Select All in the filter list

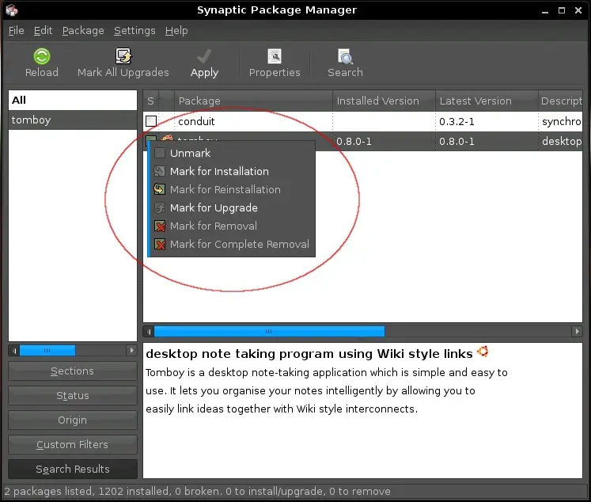(72, 100)
